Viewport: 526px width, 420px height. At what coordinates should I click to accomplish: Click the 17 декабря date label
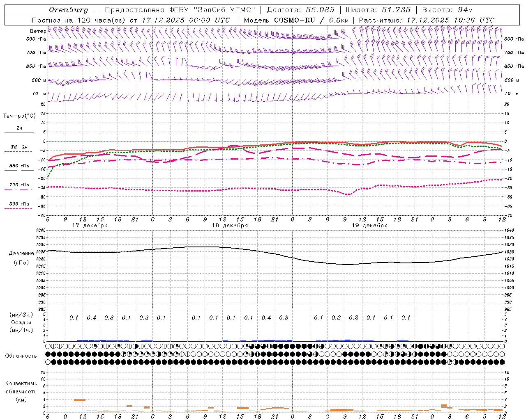[x=90, y=226]
